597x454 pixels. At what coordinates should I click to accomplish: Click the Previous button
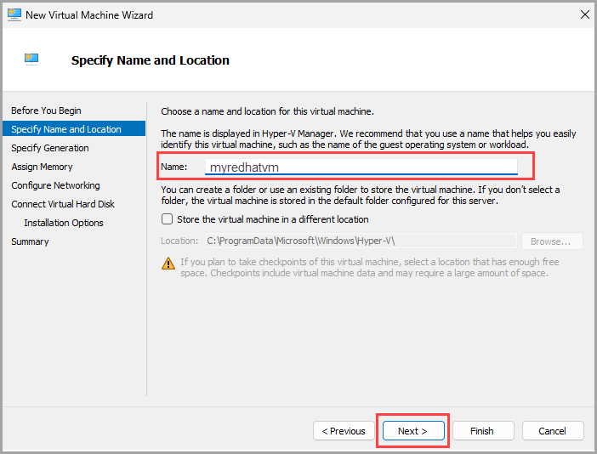coord(344,431)
